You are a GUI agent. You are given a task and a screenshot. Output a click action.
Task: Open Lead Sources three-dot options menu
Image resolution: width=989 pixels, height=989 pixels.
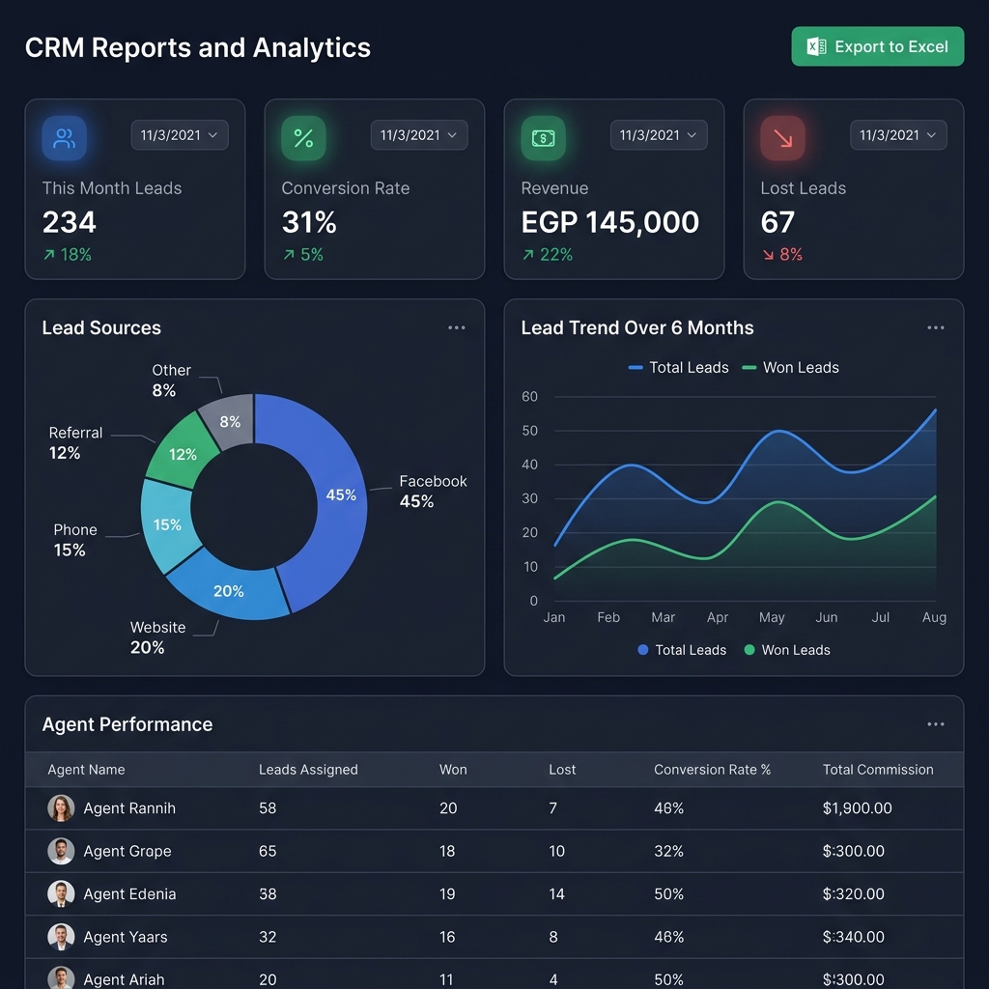pyautogui.click(x=457, y=327)
